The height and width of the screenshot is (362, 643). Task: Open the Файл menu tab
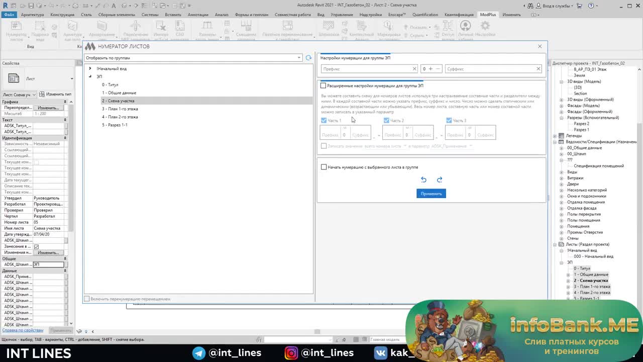(9, 15)
